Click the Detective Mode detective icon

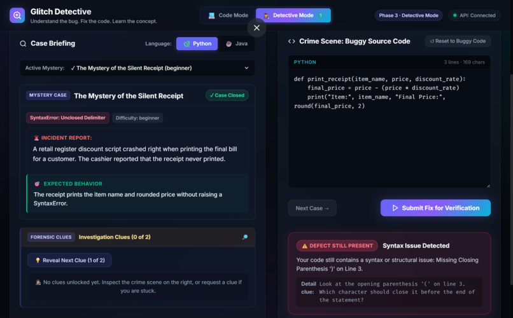click(x=266, y=16)
